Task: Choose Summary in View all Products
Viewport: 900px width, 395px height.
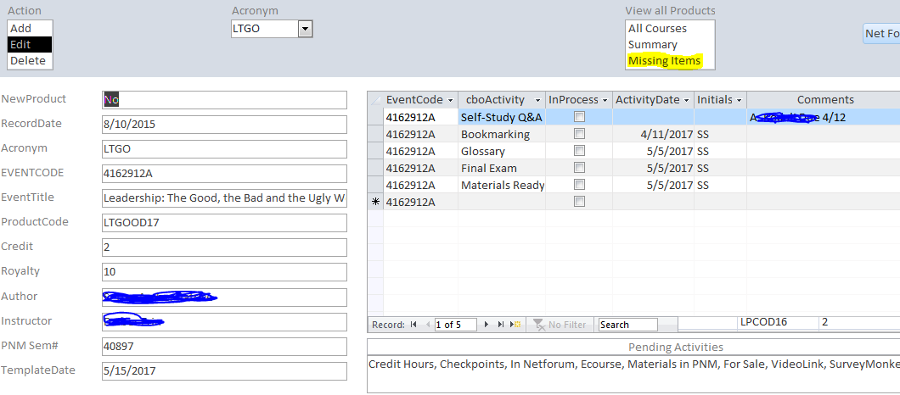Action: [670, 44]
